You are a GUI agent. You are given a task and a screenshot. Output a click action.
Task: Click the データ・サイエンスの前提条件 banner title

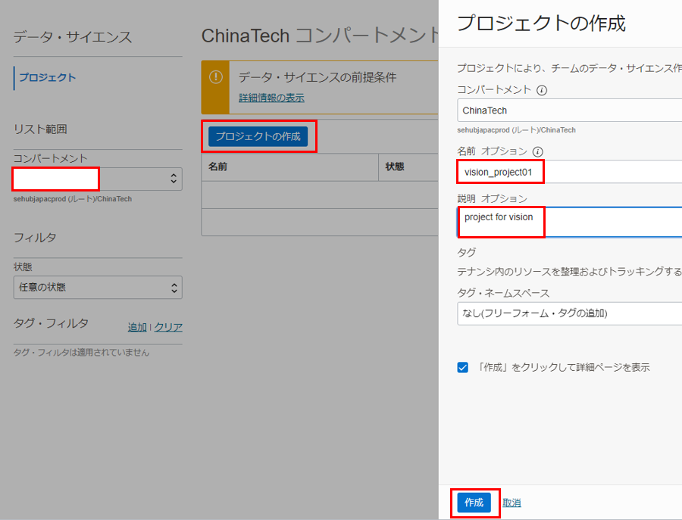point(318,77)
